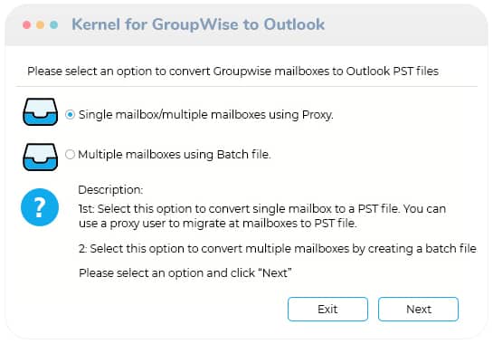Select the multiple mailboxes Batch file radio button
The image size is (493, 344).
[70, 154]
